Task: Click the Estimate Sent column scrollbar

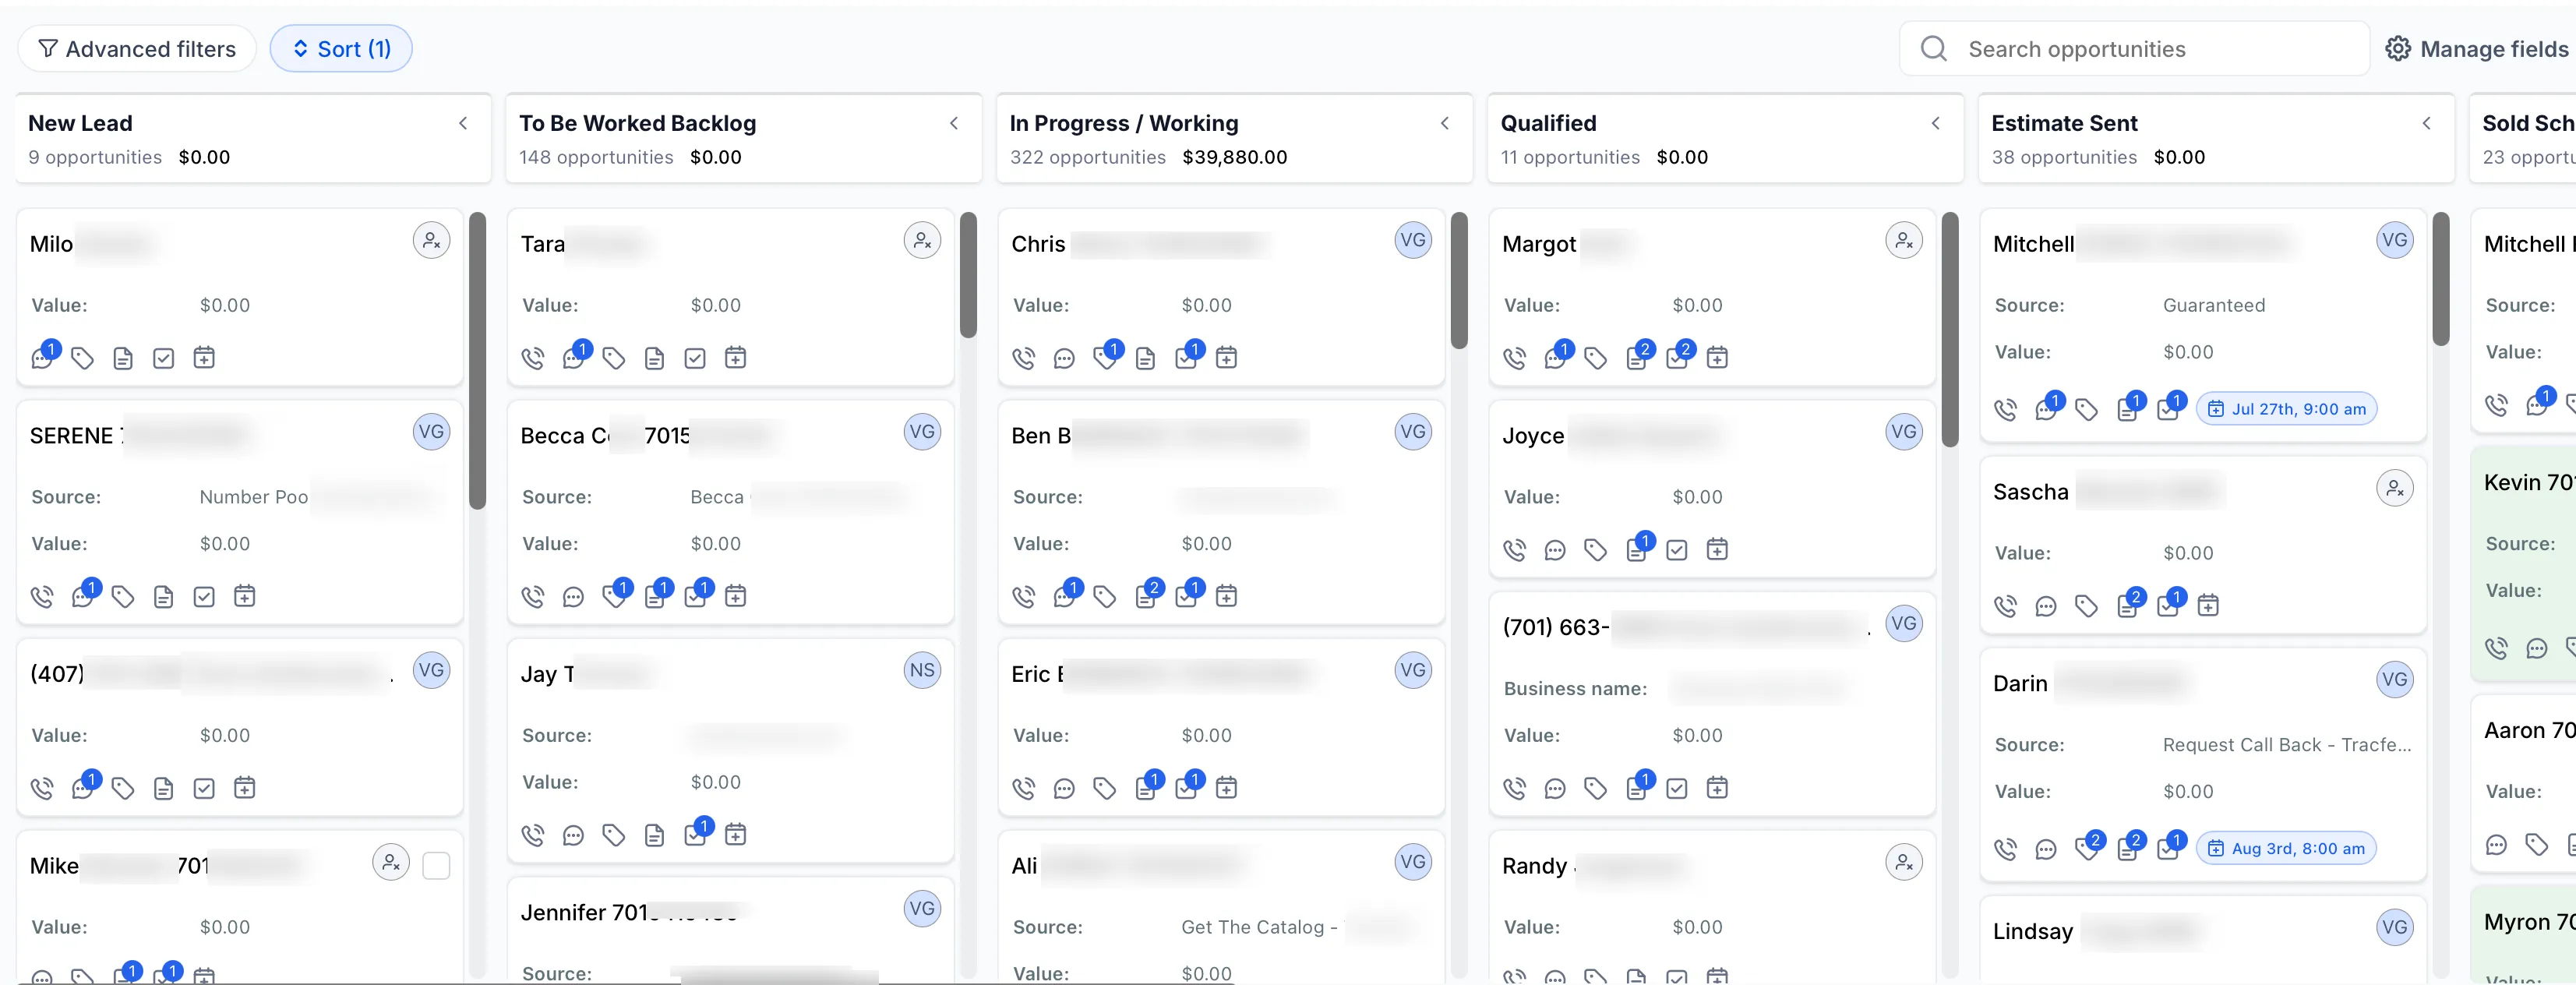Action: [x=2442, y=278]
